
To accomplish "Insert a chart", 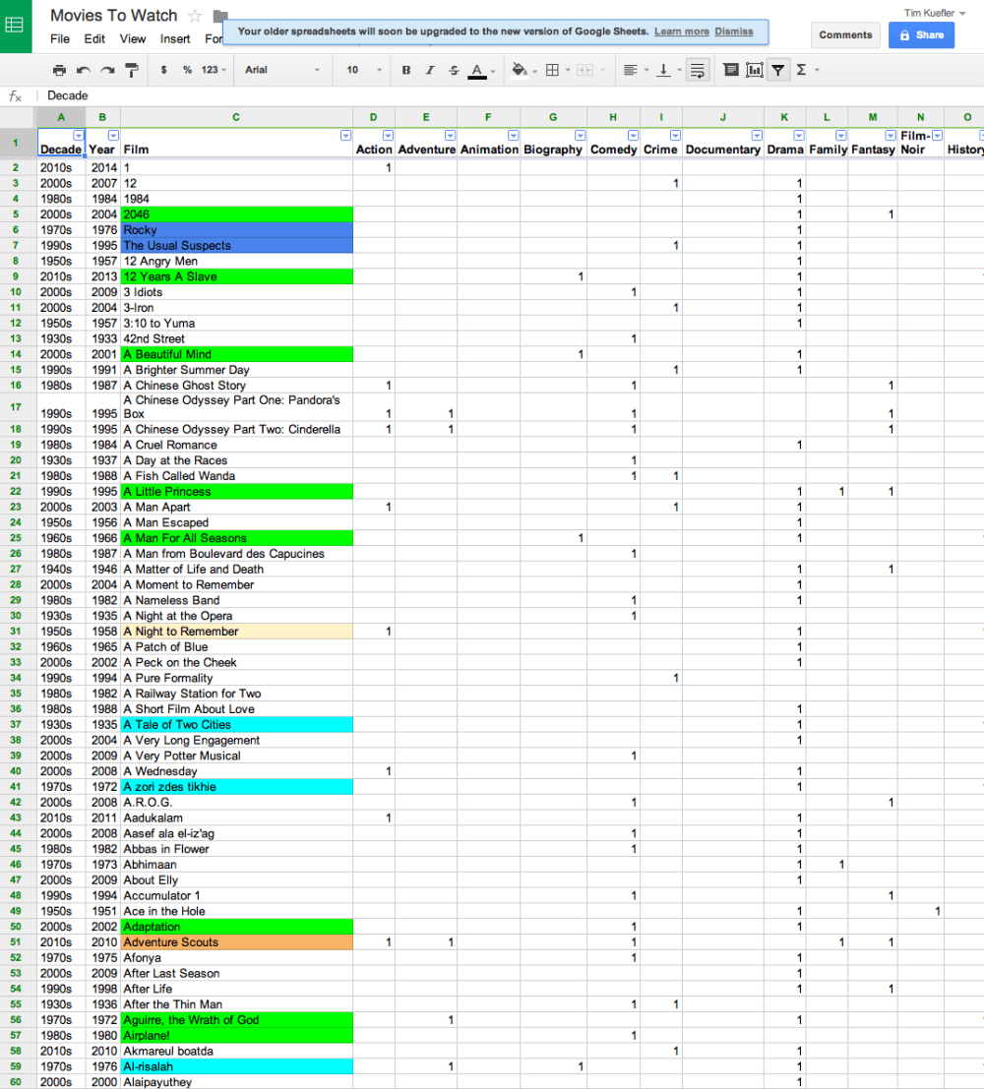I will click(756, 70).
